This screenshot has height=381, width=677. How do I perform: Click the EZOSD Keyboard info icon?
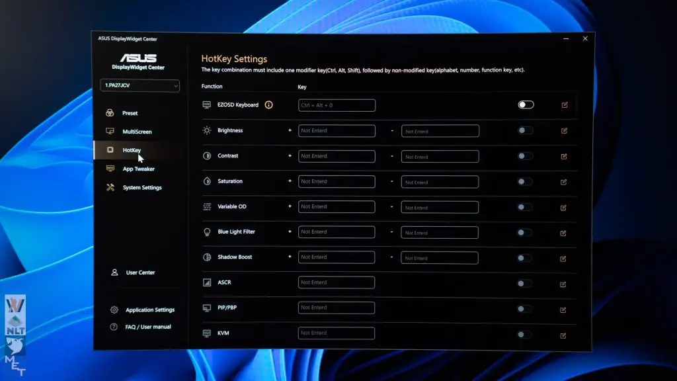coord(268,105)
